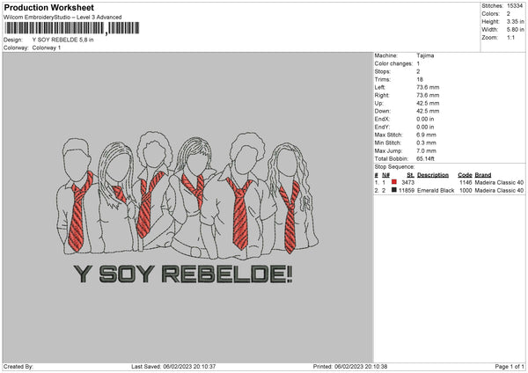Click the 'Stop Sequence:' heading
The width and height of the screenshot is (528, 373).
coord(394,167)
